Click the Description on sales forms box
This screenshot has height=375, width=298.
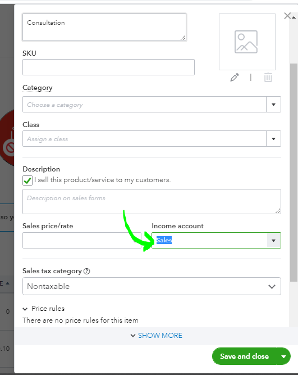pyautogui.click(x=152, y=202)
